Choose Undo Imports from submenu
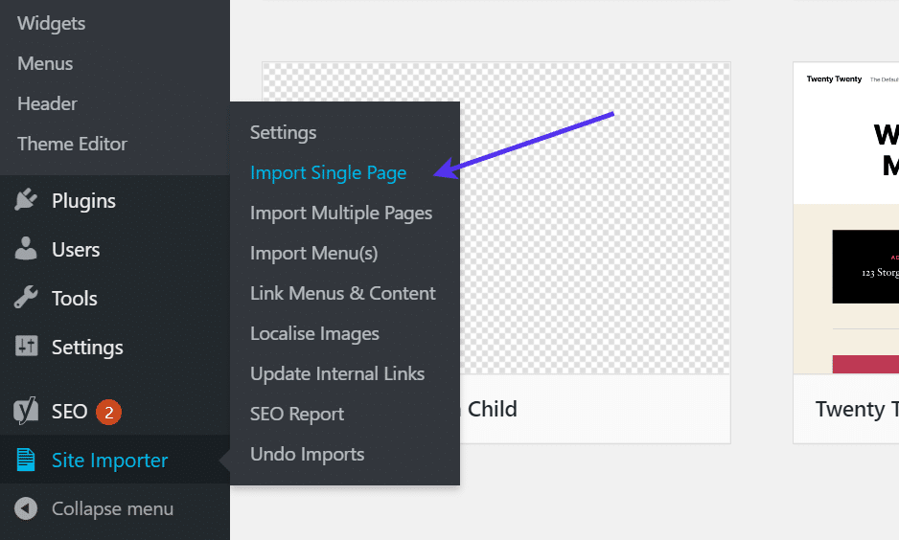 (x=307, y=454)
